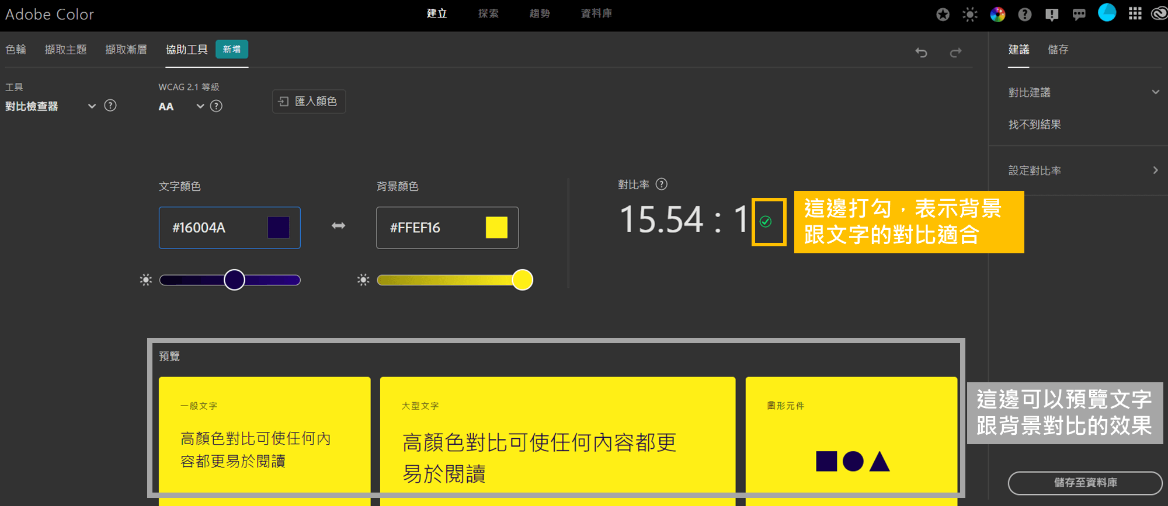Open the 資料庫 menu
This screenshot has height=506, width=1168.
pos(596,13)
